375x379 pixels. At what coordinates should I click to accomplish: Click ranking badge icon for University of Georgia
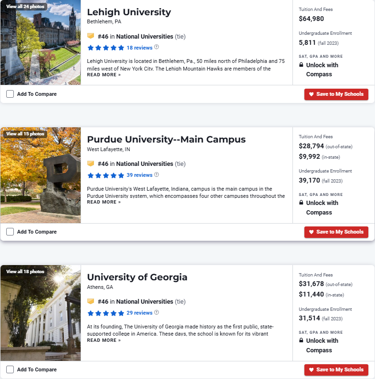tap(91, 301)
